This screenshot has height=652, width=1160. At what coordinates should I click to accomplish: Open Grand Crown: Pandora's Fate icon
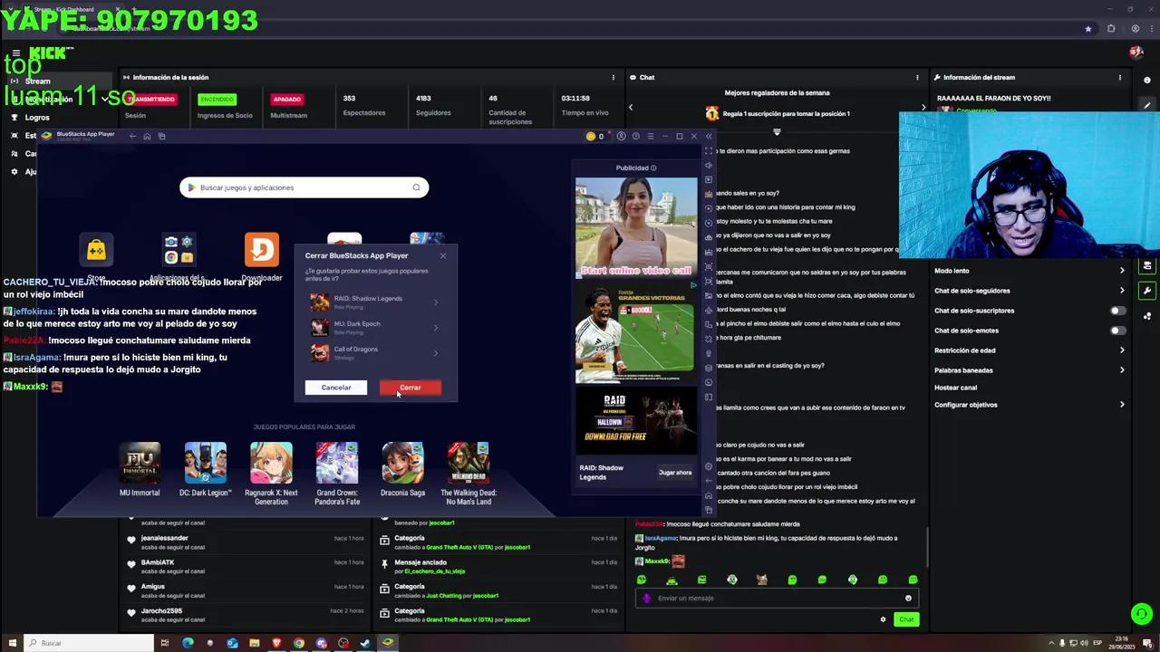[x=337, y=463]
